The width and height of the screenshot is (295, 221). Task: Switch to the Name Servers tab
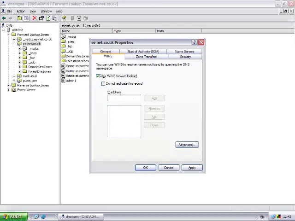(184, 51)
